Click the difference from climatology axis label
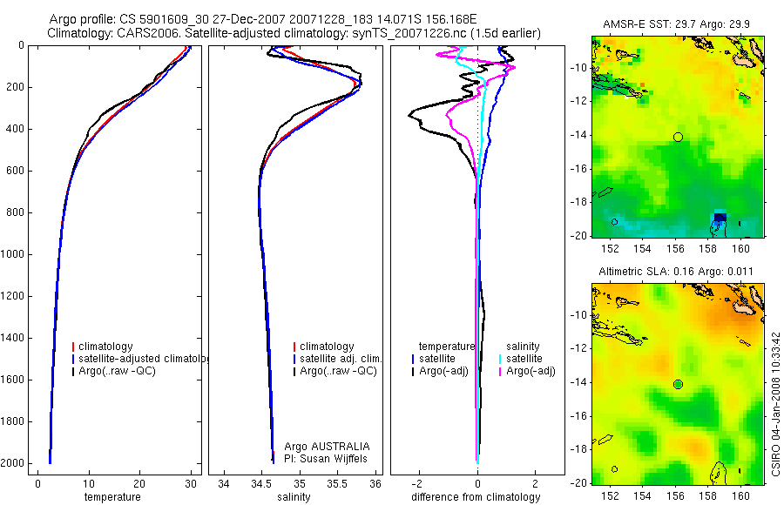The height and width of the screenshot is (505, 784). click(x=476, y=497)
